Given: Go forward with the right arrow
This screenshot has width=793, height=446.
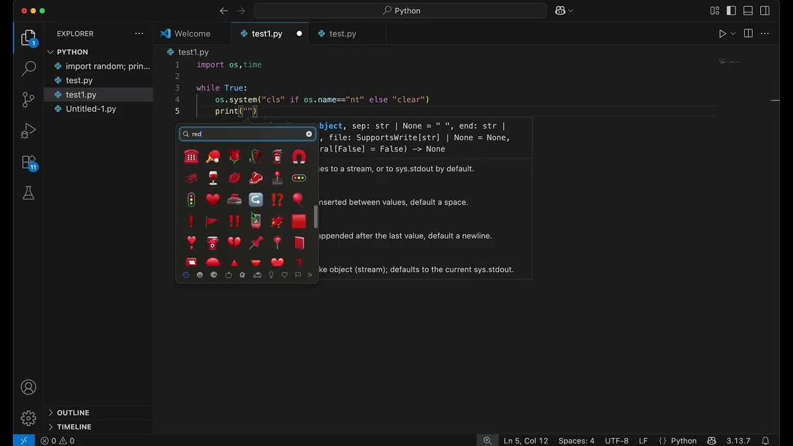Looking at the screenshot, I should (x=241, y=11).
